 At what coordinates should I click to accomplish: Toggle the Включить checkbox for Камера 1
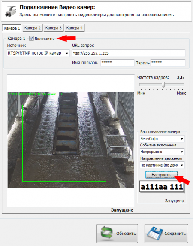pos(31,39)
